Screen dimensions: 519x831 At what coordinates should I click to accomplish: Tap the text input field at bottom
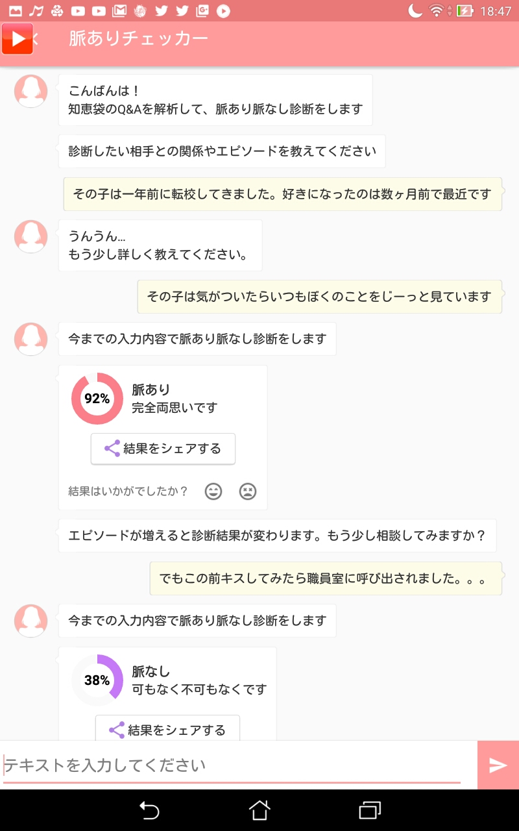point(232,765)
